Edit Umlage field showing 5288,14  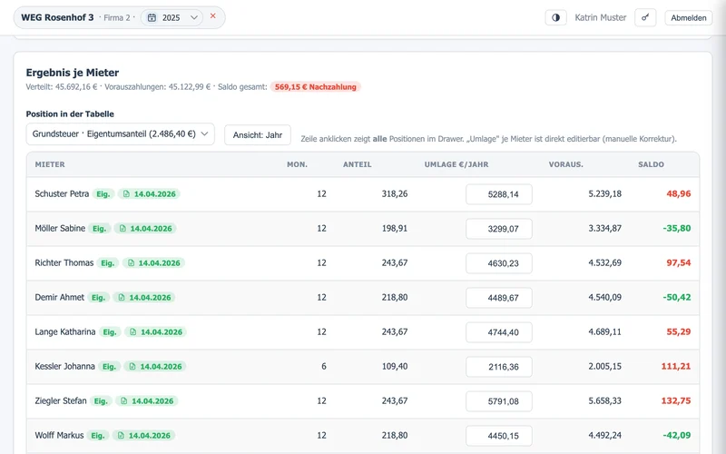pos(499,194)
